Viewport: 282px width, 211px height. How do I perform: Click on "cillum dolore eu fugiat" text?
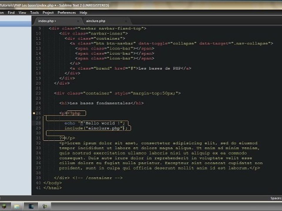coord(90,163)
